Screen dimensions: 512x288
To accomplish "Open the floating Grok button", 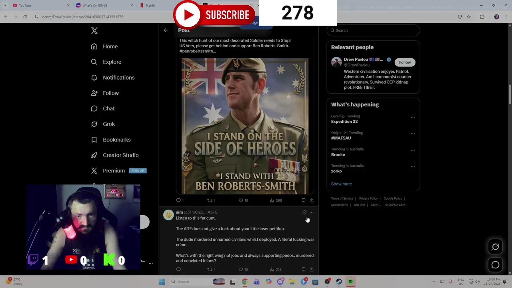I will [495, 247].
